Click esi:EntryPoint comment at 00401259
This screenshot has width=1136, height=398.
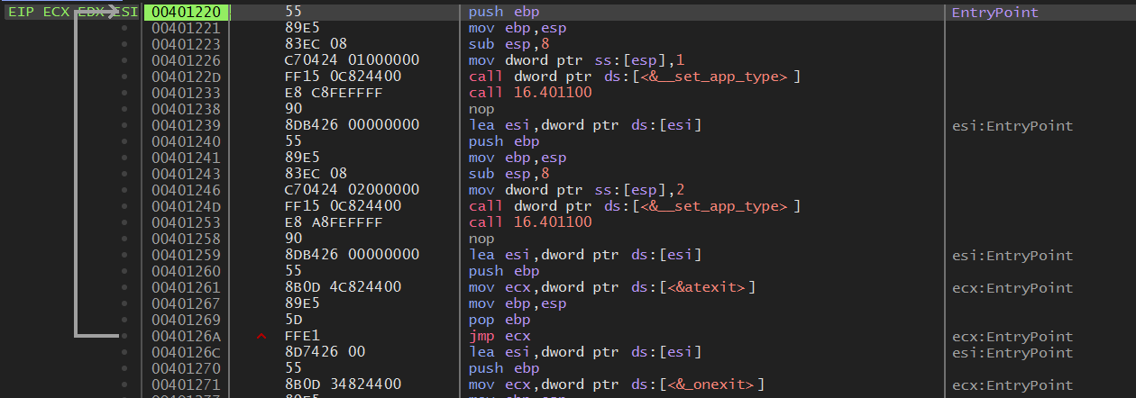(x=1012, y=255)
